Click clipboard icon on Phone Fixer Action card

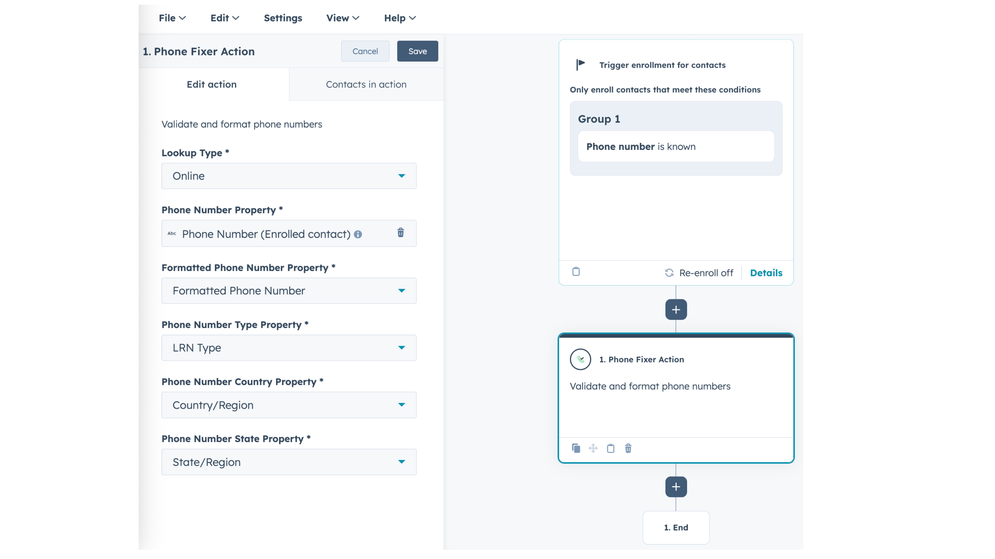pos(611,448)
